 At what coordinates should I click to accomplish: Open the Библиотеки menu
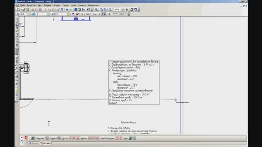tap(93, 5)
